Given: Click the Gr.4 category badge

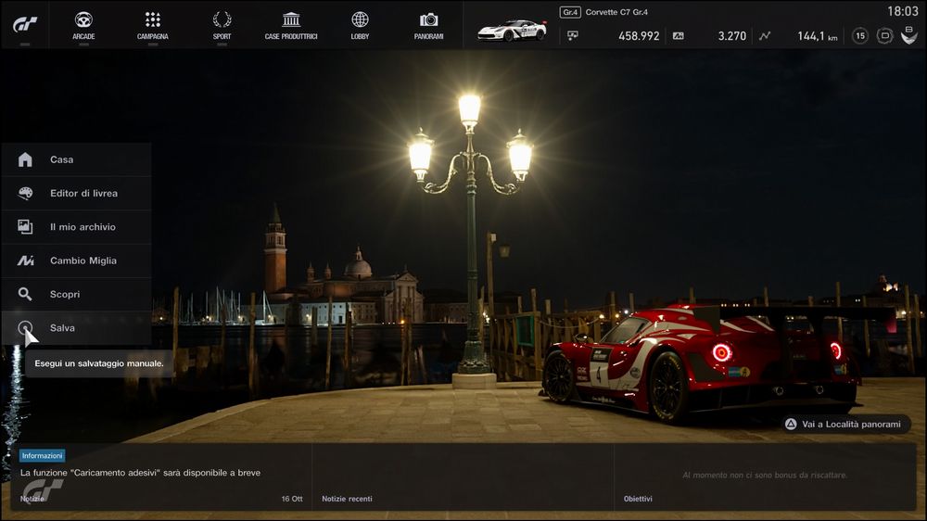Looking at the screenshot, I should click(570, 12).
